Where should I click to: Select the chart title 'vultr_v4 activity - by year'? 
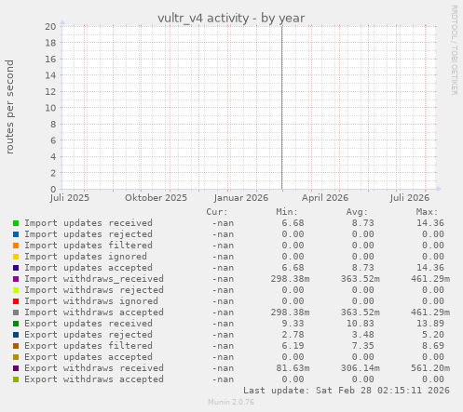231,18
